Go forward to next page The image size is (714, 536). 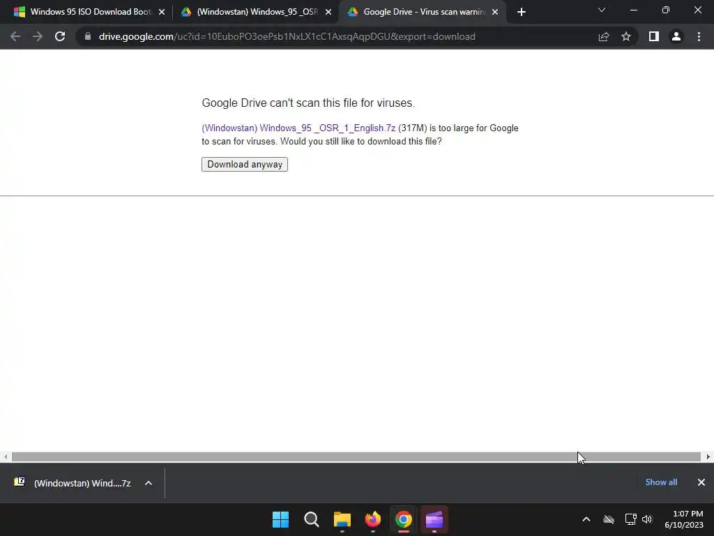(x=38, y=36)
